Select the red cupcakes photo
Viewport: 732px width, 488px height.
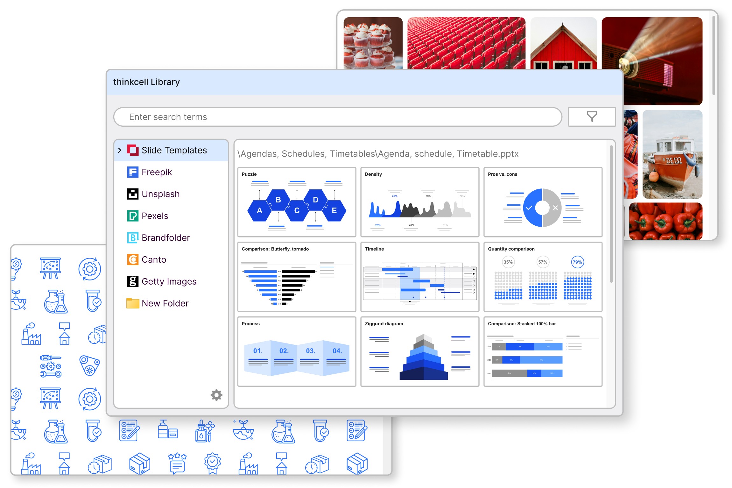click(x=373, y=43)
